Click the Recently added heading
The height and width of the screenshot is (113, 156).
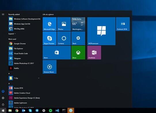pyautogui.click(x=14, y=14)
